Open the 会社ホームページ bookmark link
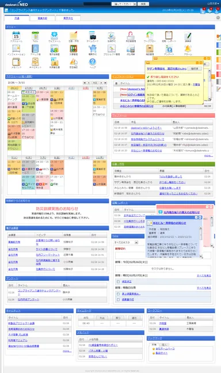 point(165,348)
